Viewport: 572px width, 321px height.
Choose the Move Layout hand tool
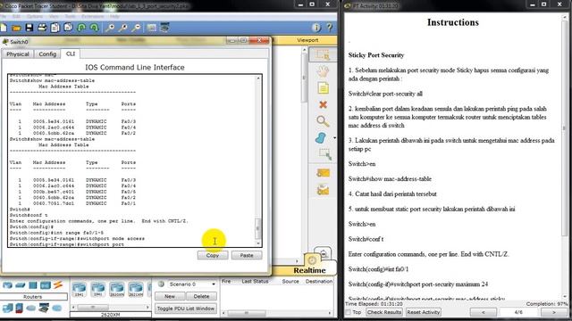click(323, 71)
